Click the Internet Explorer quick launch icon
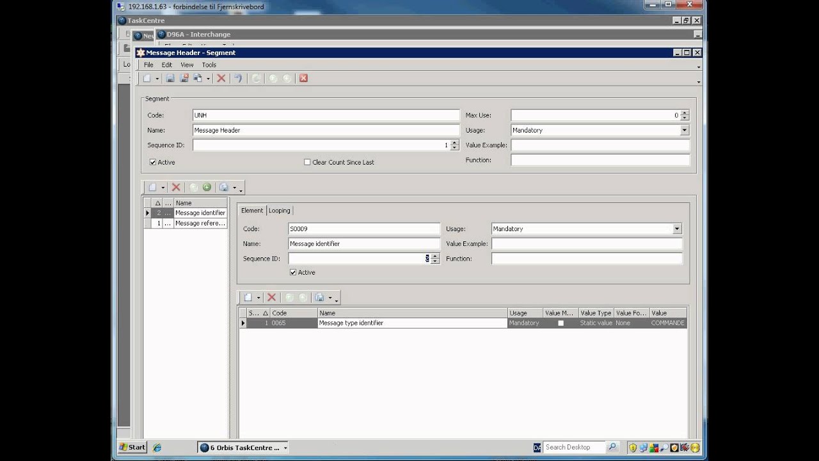Viewport: 819px width, 461px height. [x=157, y=448]
